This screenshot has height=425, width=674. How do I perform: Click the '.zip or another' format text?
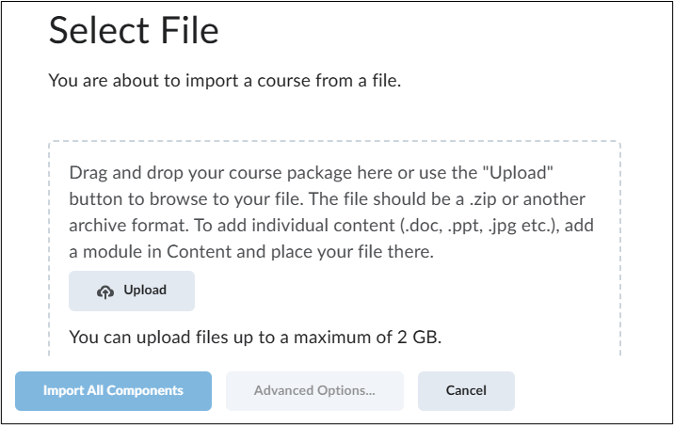(x=527, y=199)
